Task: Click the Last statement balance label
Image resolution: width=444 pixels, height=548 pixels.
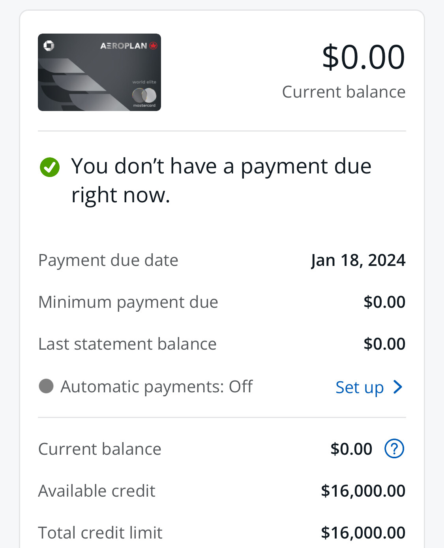Action: pyautogui.click(x=127, y=344)
